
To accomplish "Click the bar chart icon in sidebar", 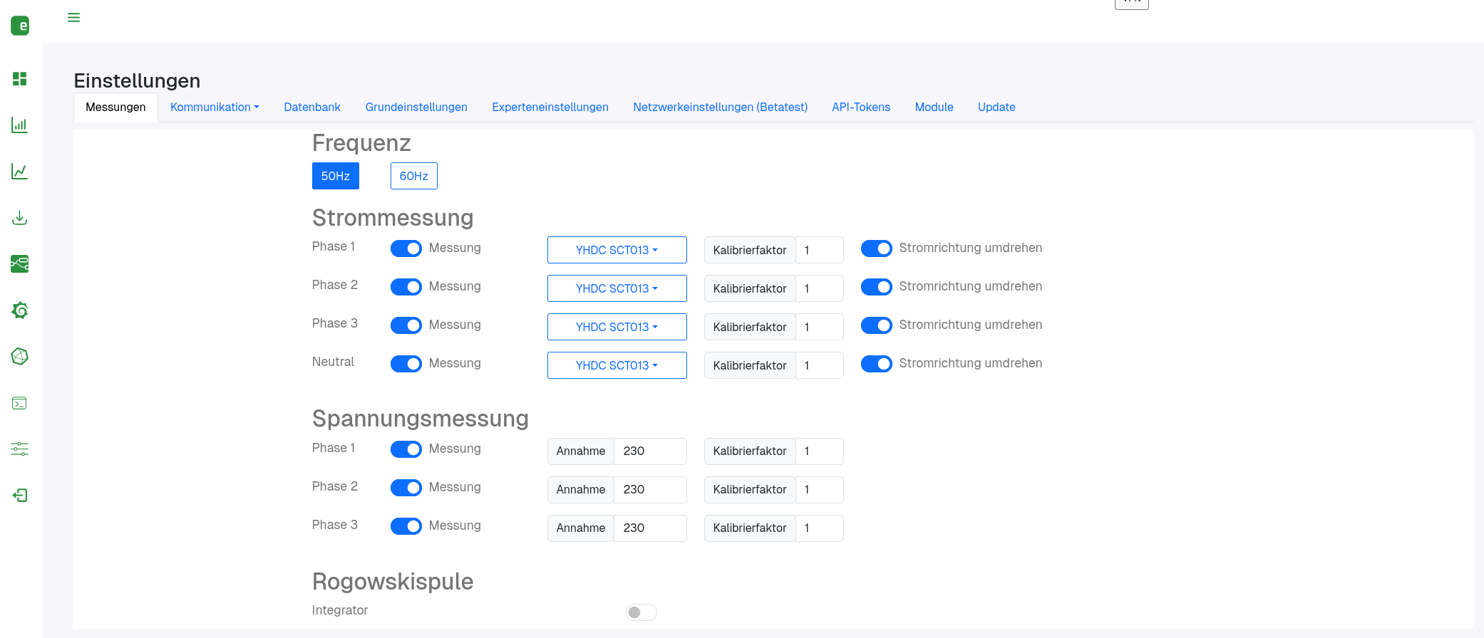I will (20, 125).
